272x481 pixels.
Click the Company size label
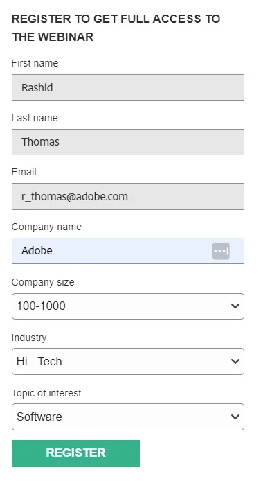pos(43,282)
